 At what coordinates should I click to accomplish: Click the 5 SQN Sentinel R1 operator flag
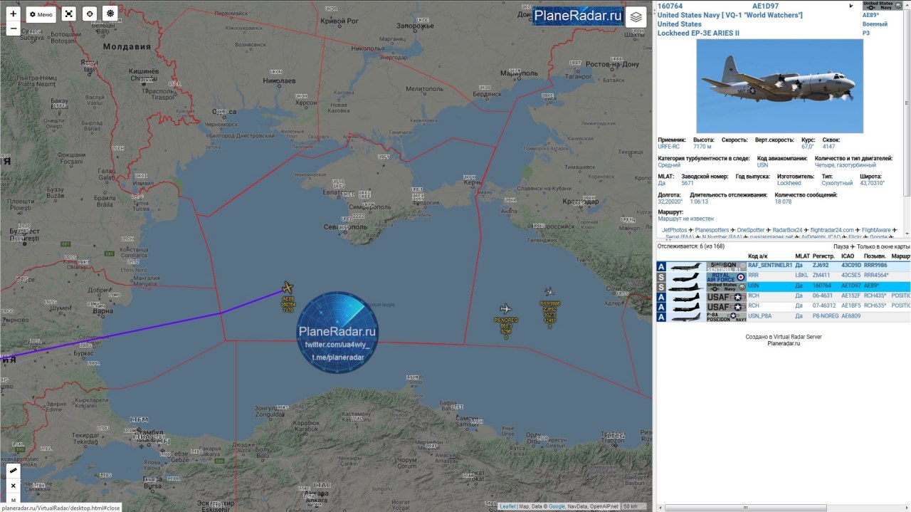(x=726, y=266)
